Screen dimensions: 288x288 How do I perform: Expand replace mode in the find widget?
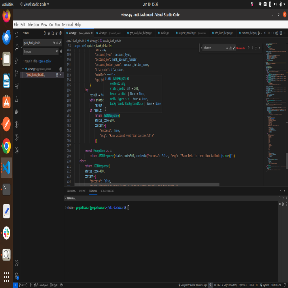pyautogui.click(x=201, y=48)
